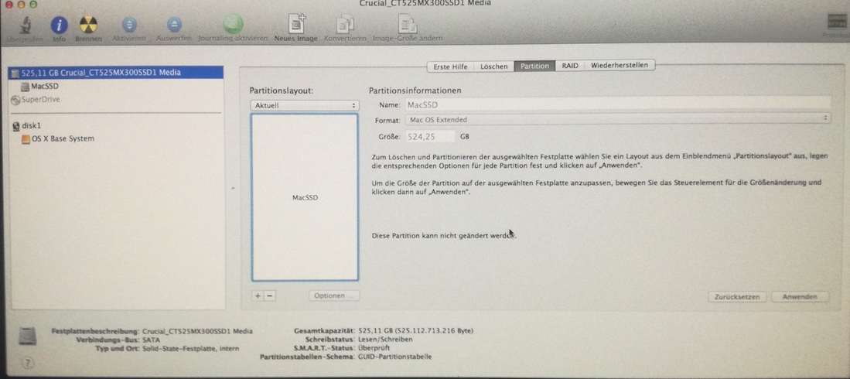
Task: Click the Name field containing MacSSD
Action: pos(617,105)
